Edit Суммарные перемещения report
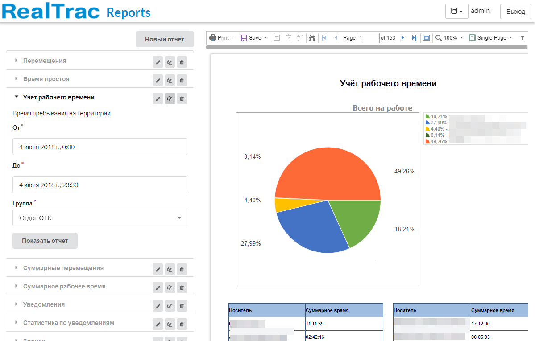The height and width of the screenshot is (341, 535). coord(158,269)
